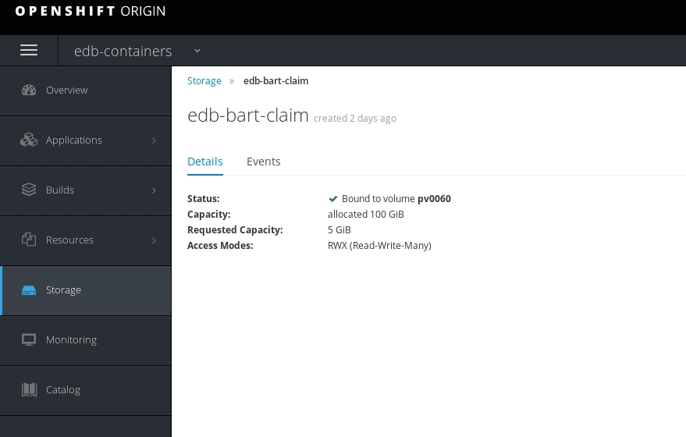Click the Applications cubes icon
The image size is (686, 437).
[x=29, y=140]
